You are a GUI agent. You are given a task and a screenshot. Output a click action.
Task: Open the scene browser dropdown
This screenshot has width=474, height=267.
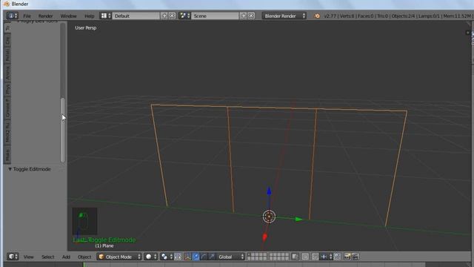coord(184,16)
